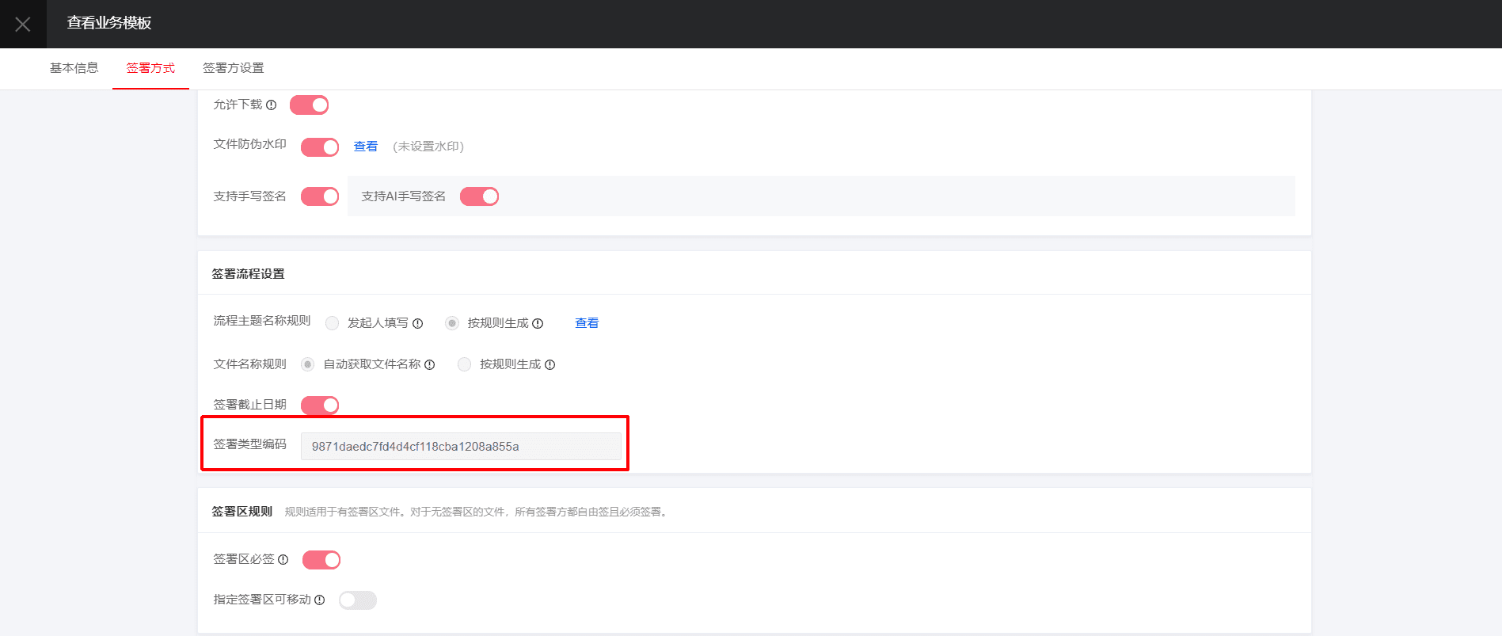This screenshot has width=1502, height=636.
Task: Click info icon beside 按规则生成 in 文件名称规则
Action: tap(550, 364)
